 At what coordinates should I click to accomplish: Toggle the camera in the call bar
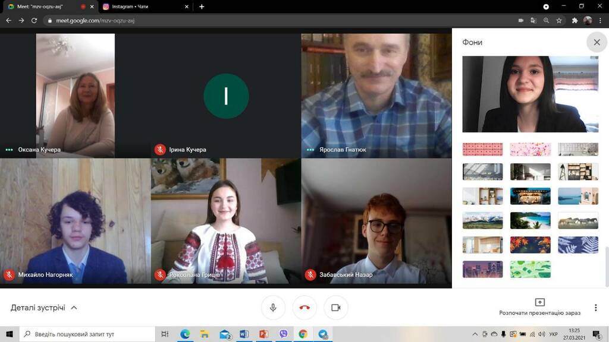[x=335, y=308]
